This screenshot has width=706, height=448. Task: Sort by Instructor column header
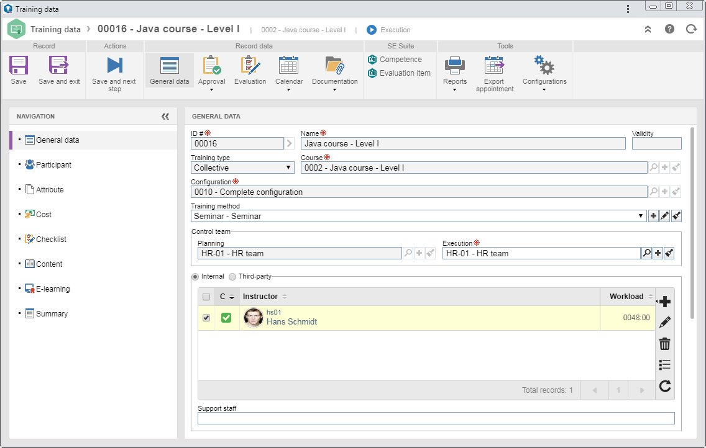click(x=260, y=297)
